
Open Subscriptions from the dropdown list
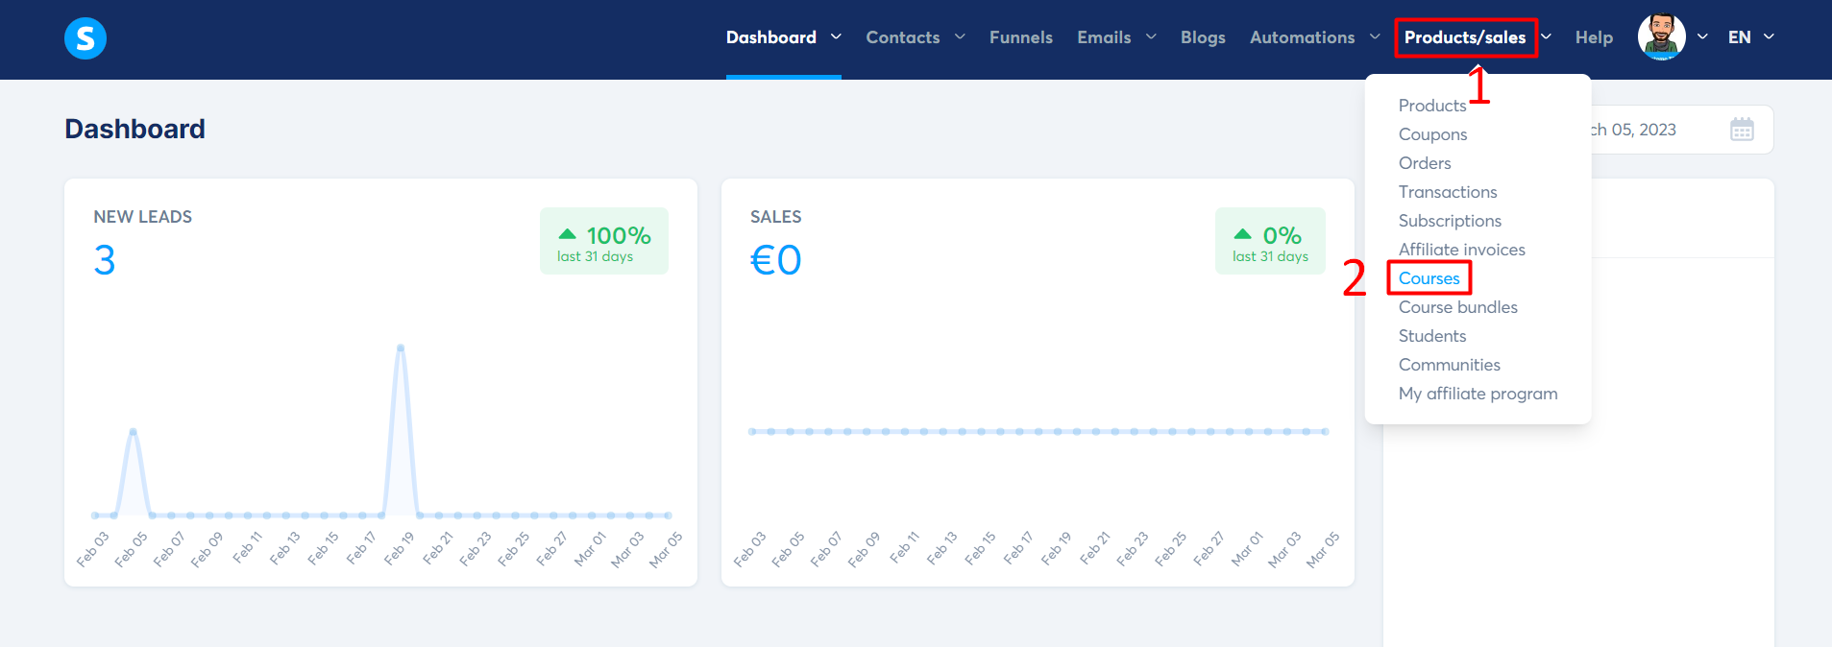(x=1450, y=221)
